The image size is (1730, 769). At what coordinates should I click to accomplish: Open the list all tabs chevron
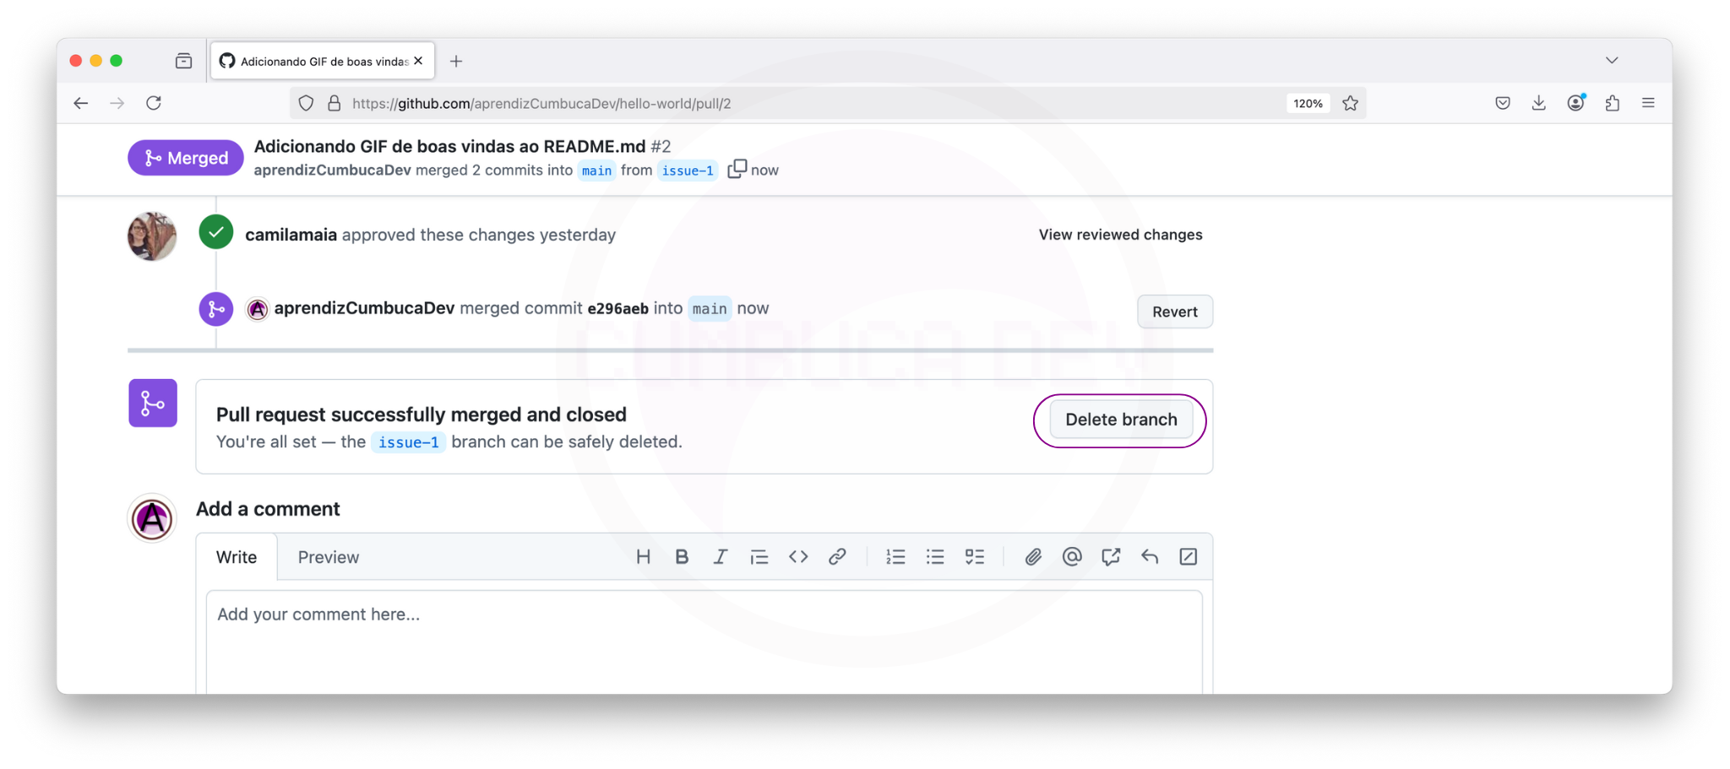coord(1612,61)
